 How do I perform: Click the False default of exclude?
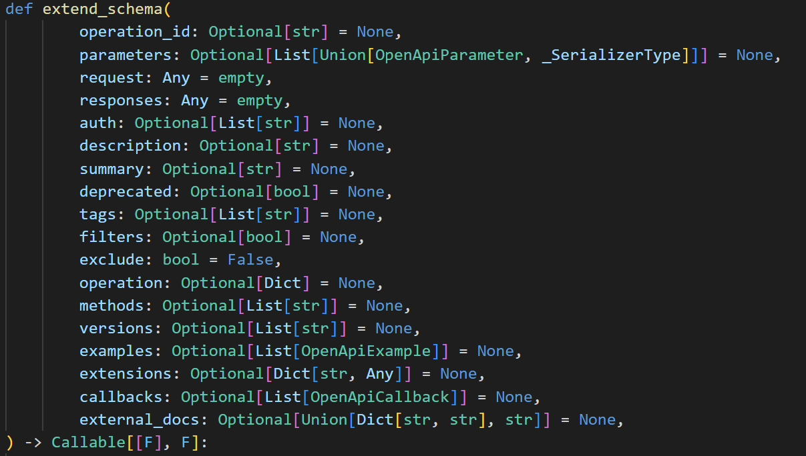click(250, 260)
